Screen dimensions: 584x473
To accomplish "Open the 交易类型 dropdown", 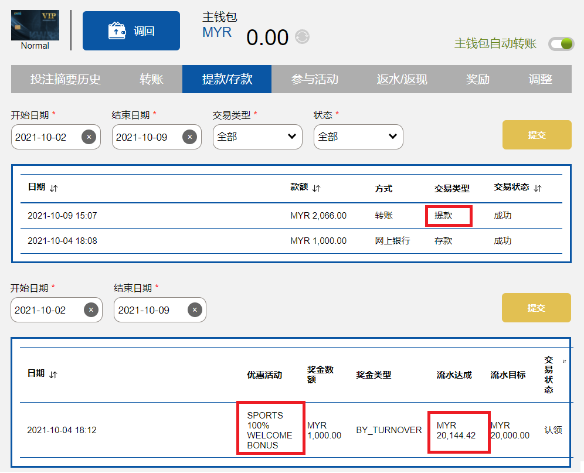I will pyautogui.click(x=257, y=137).
